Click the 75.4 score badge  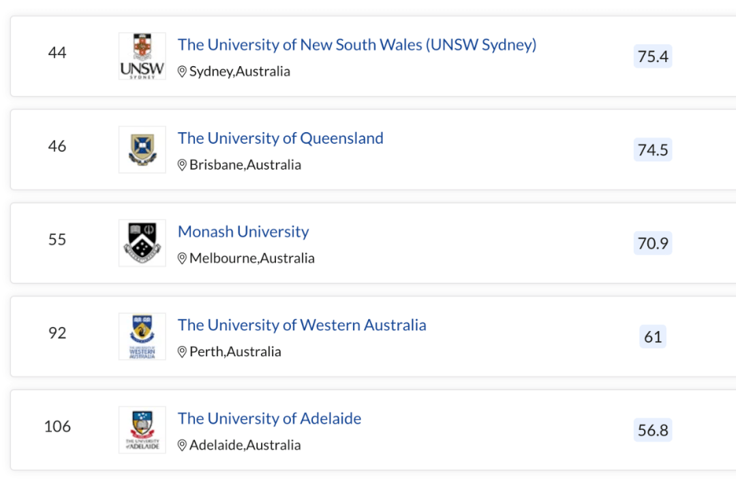pyautogui.click(x=652, y=57)
